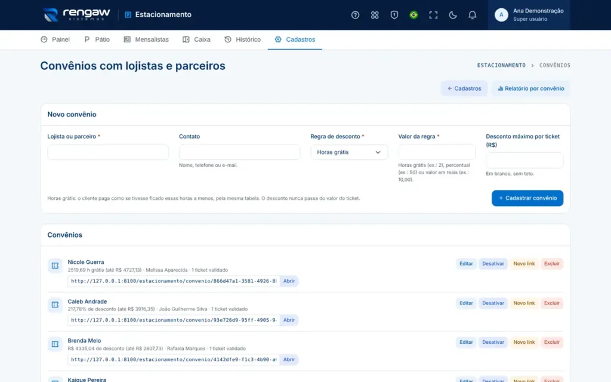Screen dimensions: 611x382
Task: Toggle fullscreen mode icon
Action: coord(433,15)
